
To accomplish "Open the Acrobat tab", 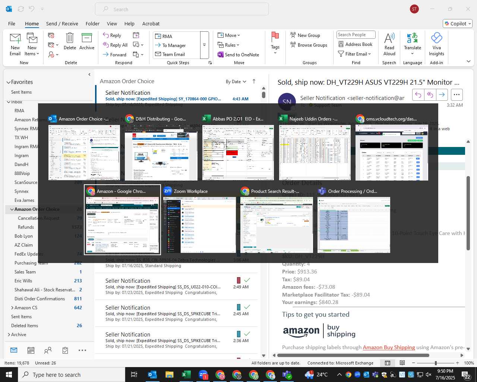I will pos(151,24).
